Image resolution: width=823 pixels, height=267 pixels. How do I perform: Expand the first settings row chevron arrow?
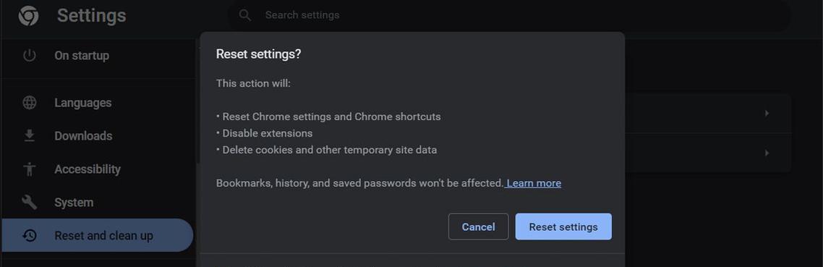[x=767, y=114]
